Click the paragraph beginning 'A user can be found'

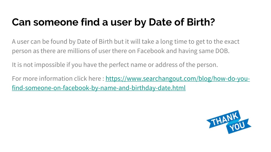click(126, 46)
